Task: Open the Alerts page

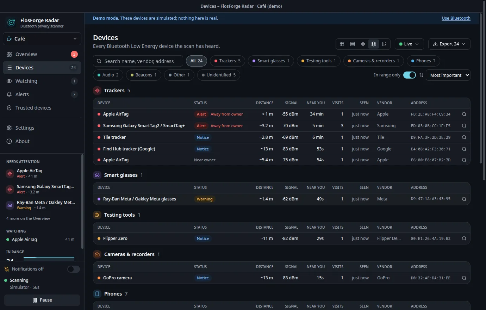Action: coord(42,94)
